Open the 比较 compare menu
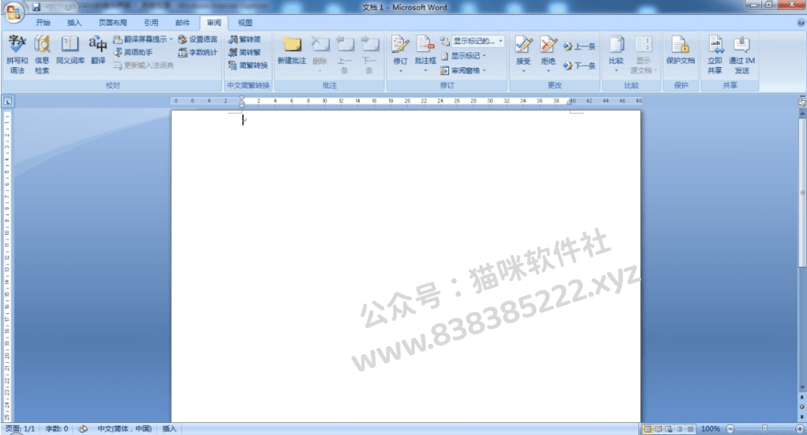The height and width of the screenshot is (435, 807). tap(616, 54)
